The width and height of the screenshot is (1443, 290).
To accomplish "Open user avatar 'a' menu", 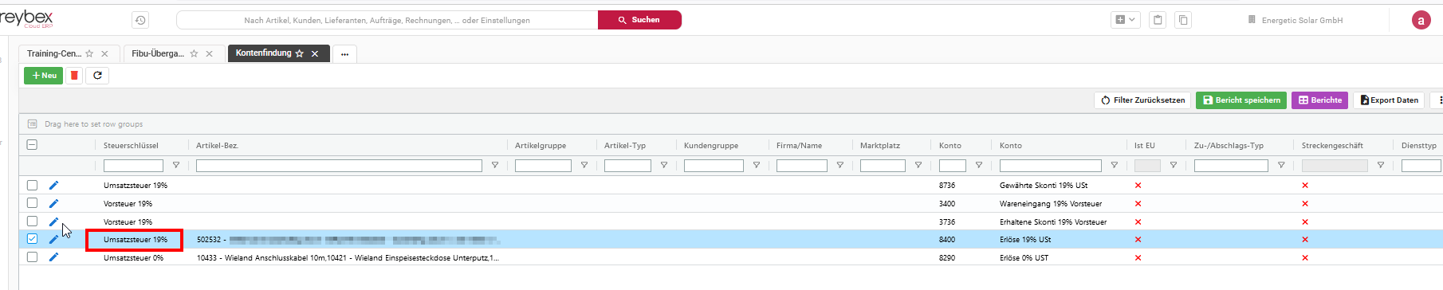I will [x=1421, y=20].
